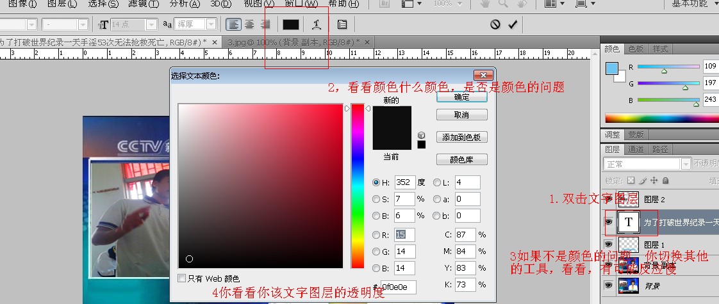Open the 正常 blend mode dropdown
Screen dimensions: 719x304
[x=686, y=164]
